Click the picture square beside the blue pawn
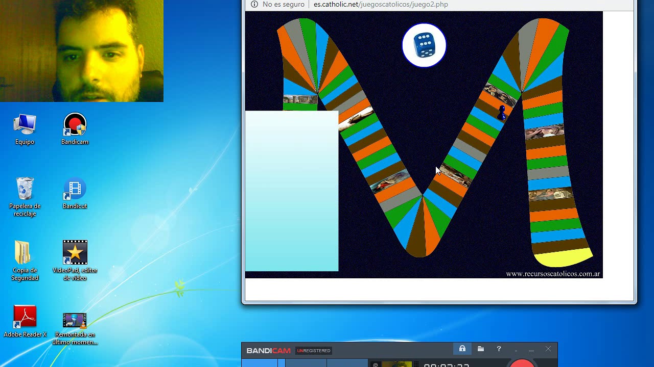 point(499,94)
